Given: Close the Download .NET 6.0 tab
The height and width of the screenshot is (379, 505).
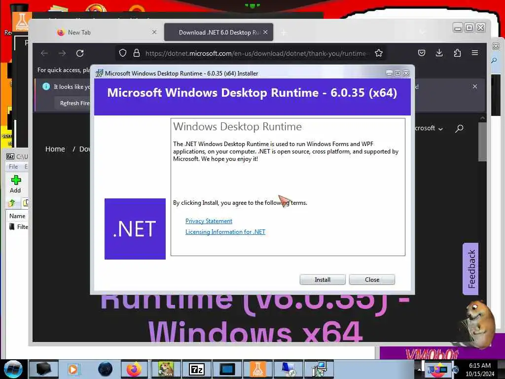Looking at the screenshot, I should [265, 32].
